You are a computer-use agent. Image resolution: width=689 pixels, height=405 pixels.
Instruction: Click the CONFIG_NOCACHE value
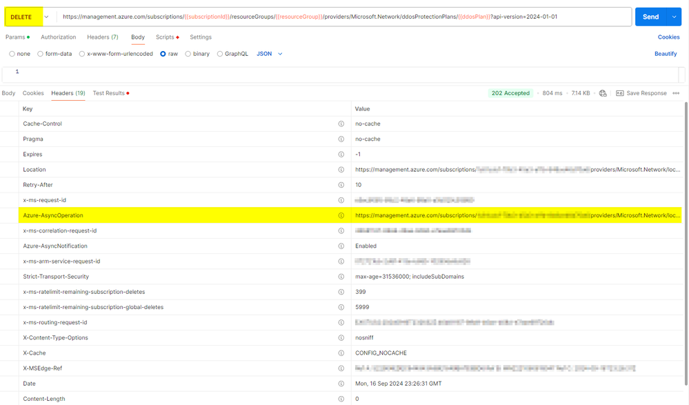pyautogui.click(x=381, y=353)
